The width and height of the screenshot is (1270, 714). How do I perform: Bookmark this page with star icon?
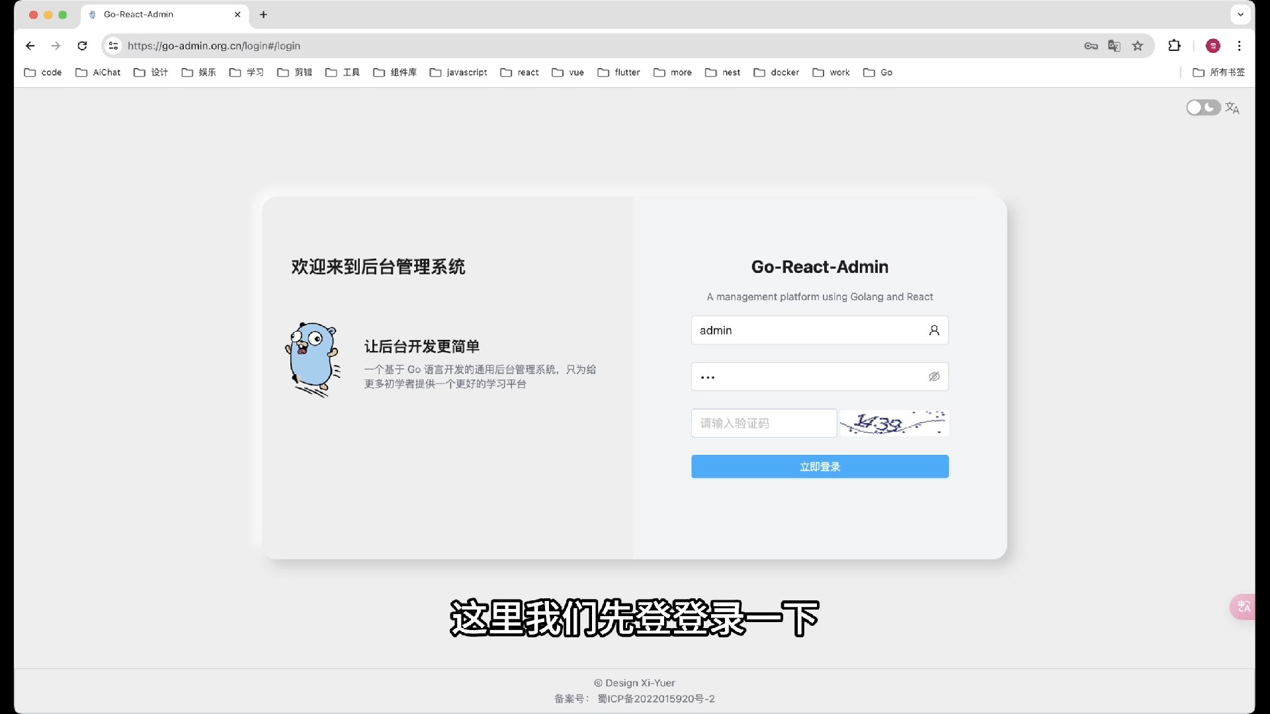pyautogui.click(x=1138, y=46)
